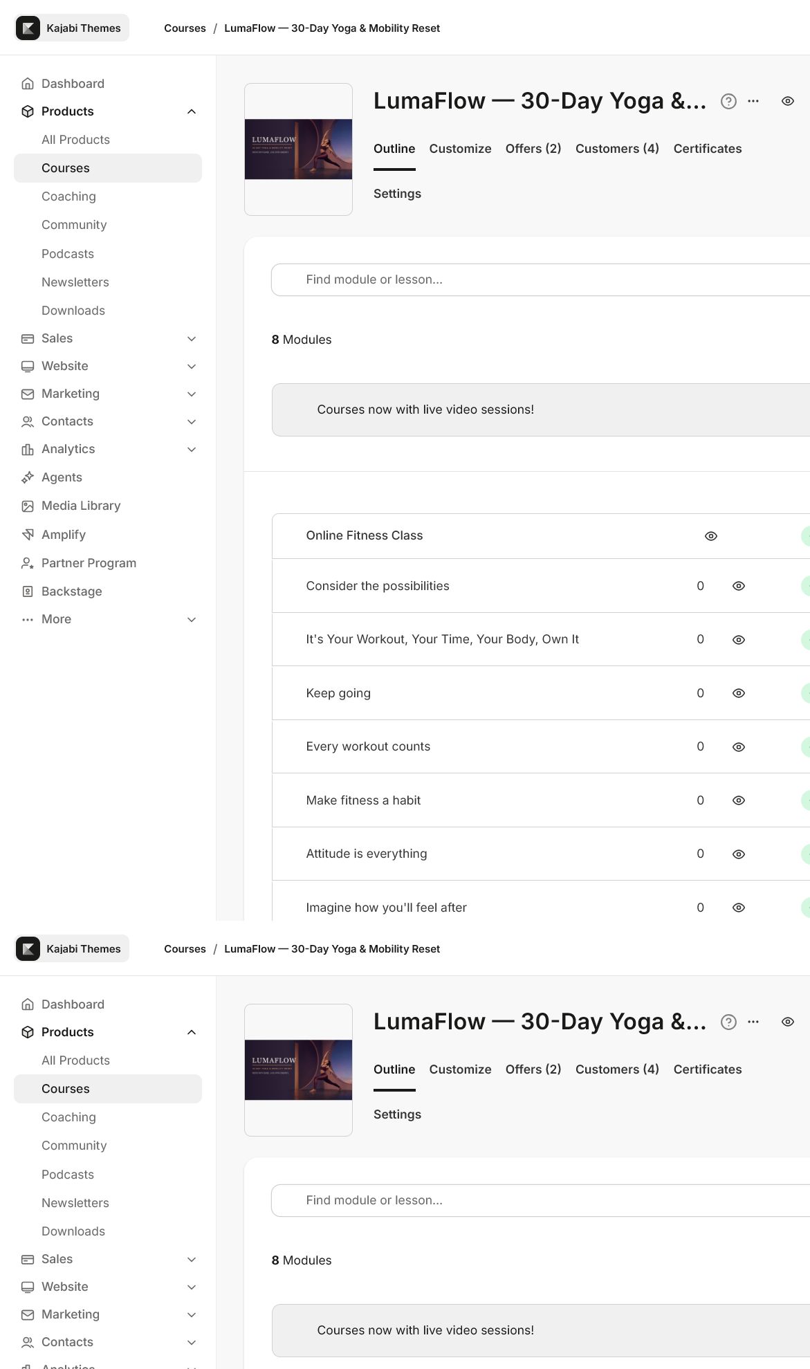Click the Partner Program person icon
810x1369 pixels.
(28, 563)
